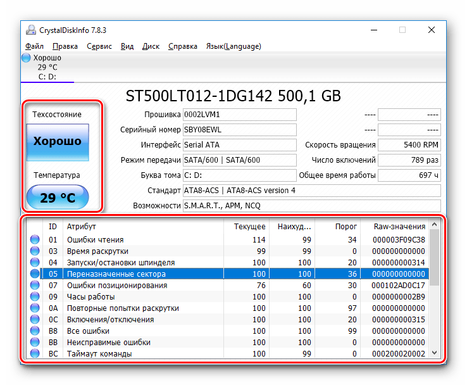
Task: Click the blue health status orb beside Хорошо at top
Action: [x=26, y=58]
